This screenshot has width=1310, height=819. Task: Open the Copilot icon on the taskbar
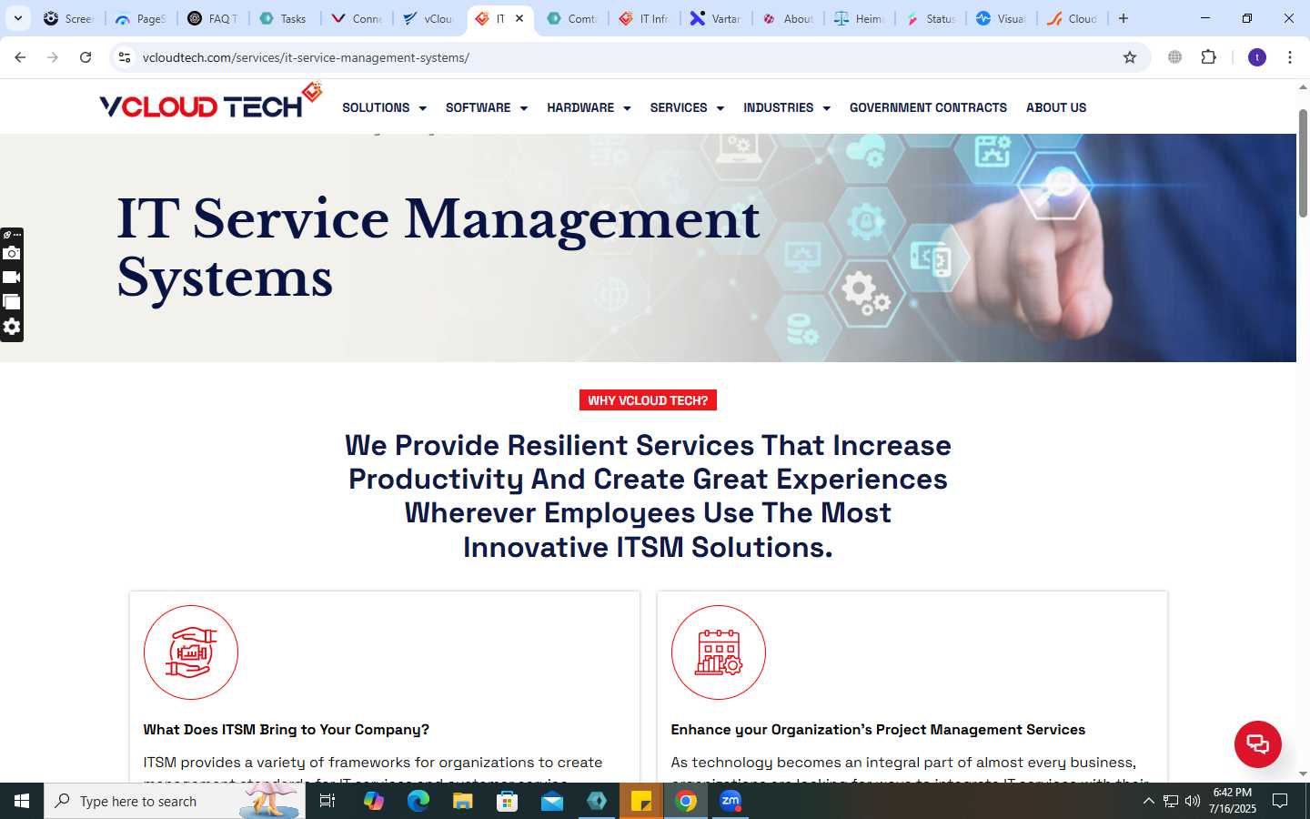373,801
